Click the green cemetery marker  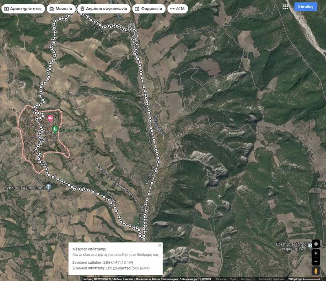tap(55, 130)
